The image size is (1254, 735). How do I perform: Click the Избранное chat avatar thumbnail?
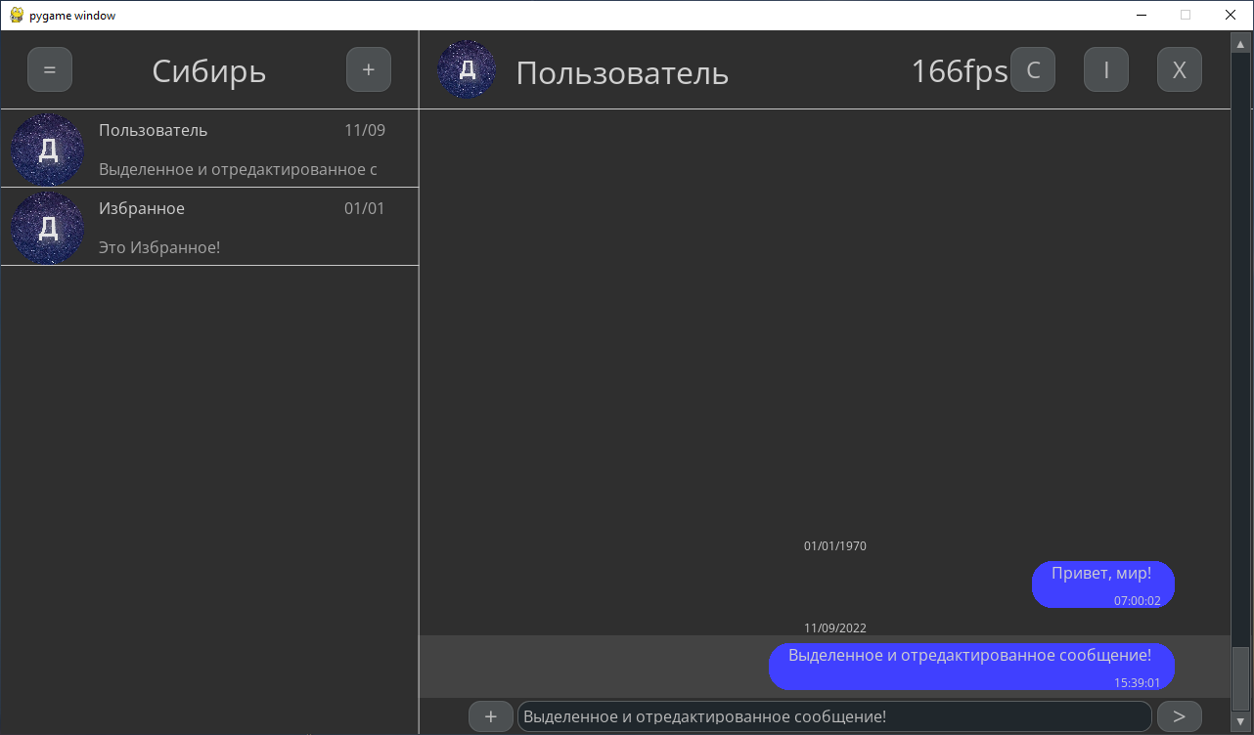46,226
